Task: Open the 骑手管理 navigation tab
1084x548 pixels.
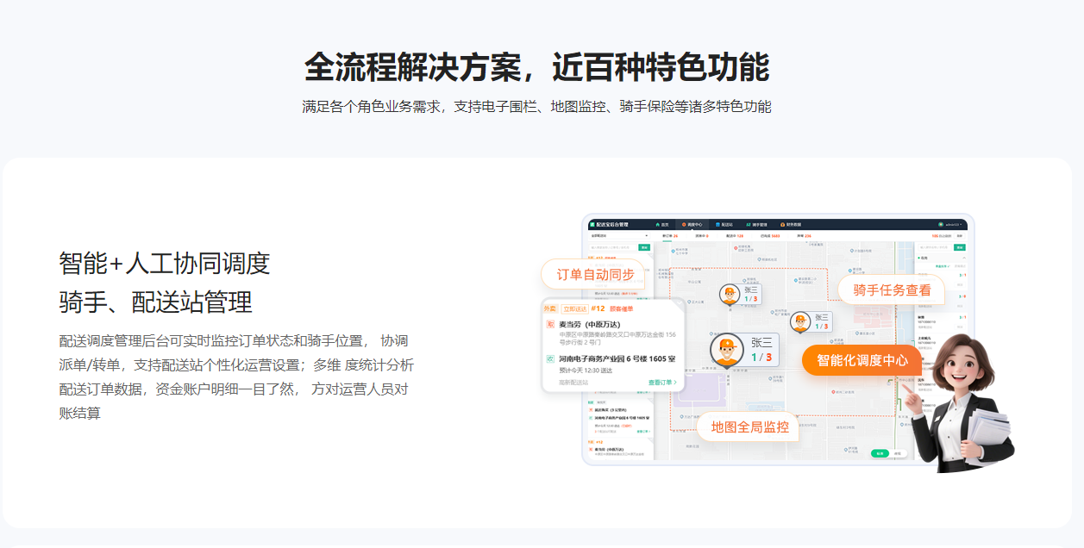Action: [x=760, y=224]
